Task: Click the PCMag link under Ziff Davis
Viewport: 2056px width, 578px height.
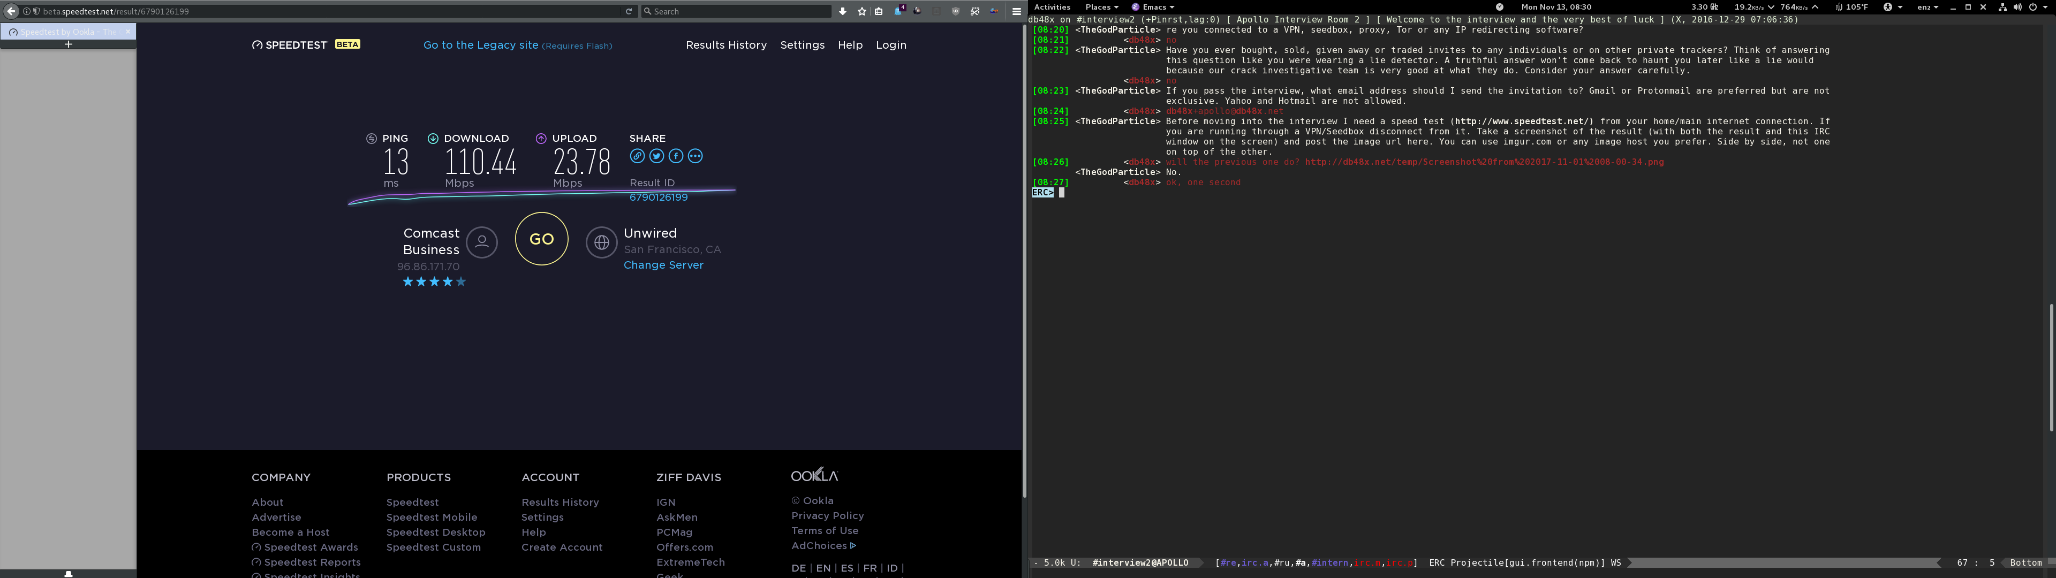Action: [675, 533]
